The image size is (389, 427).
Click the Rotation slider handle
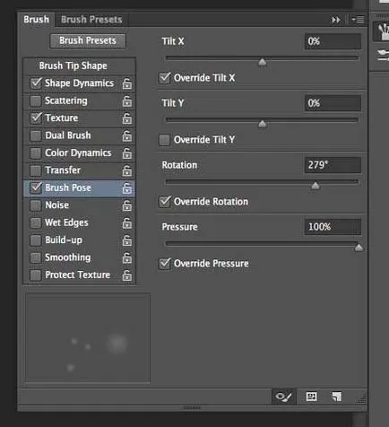click(x=315, y=186)
